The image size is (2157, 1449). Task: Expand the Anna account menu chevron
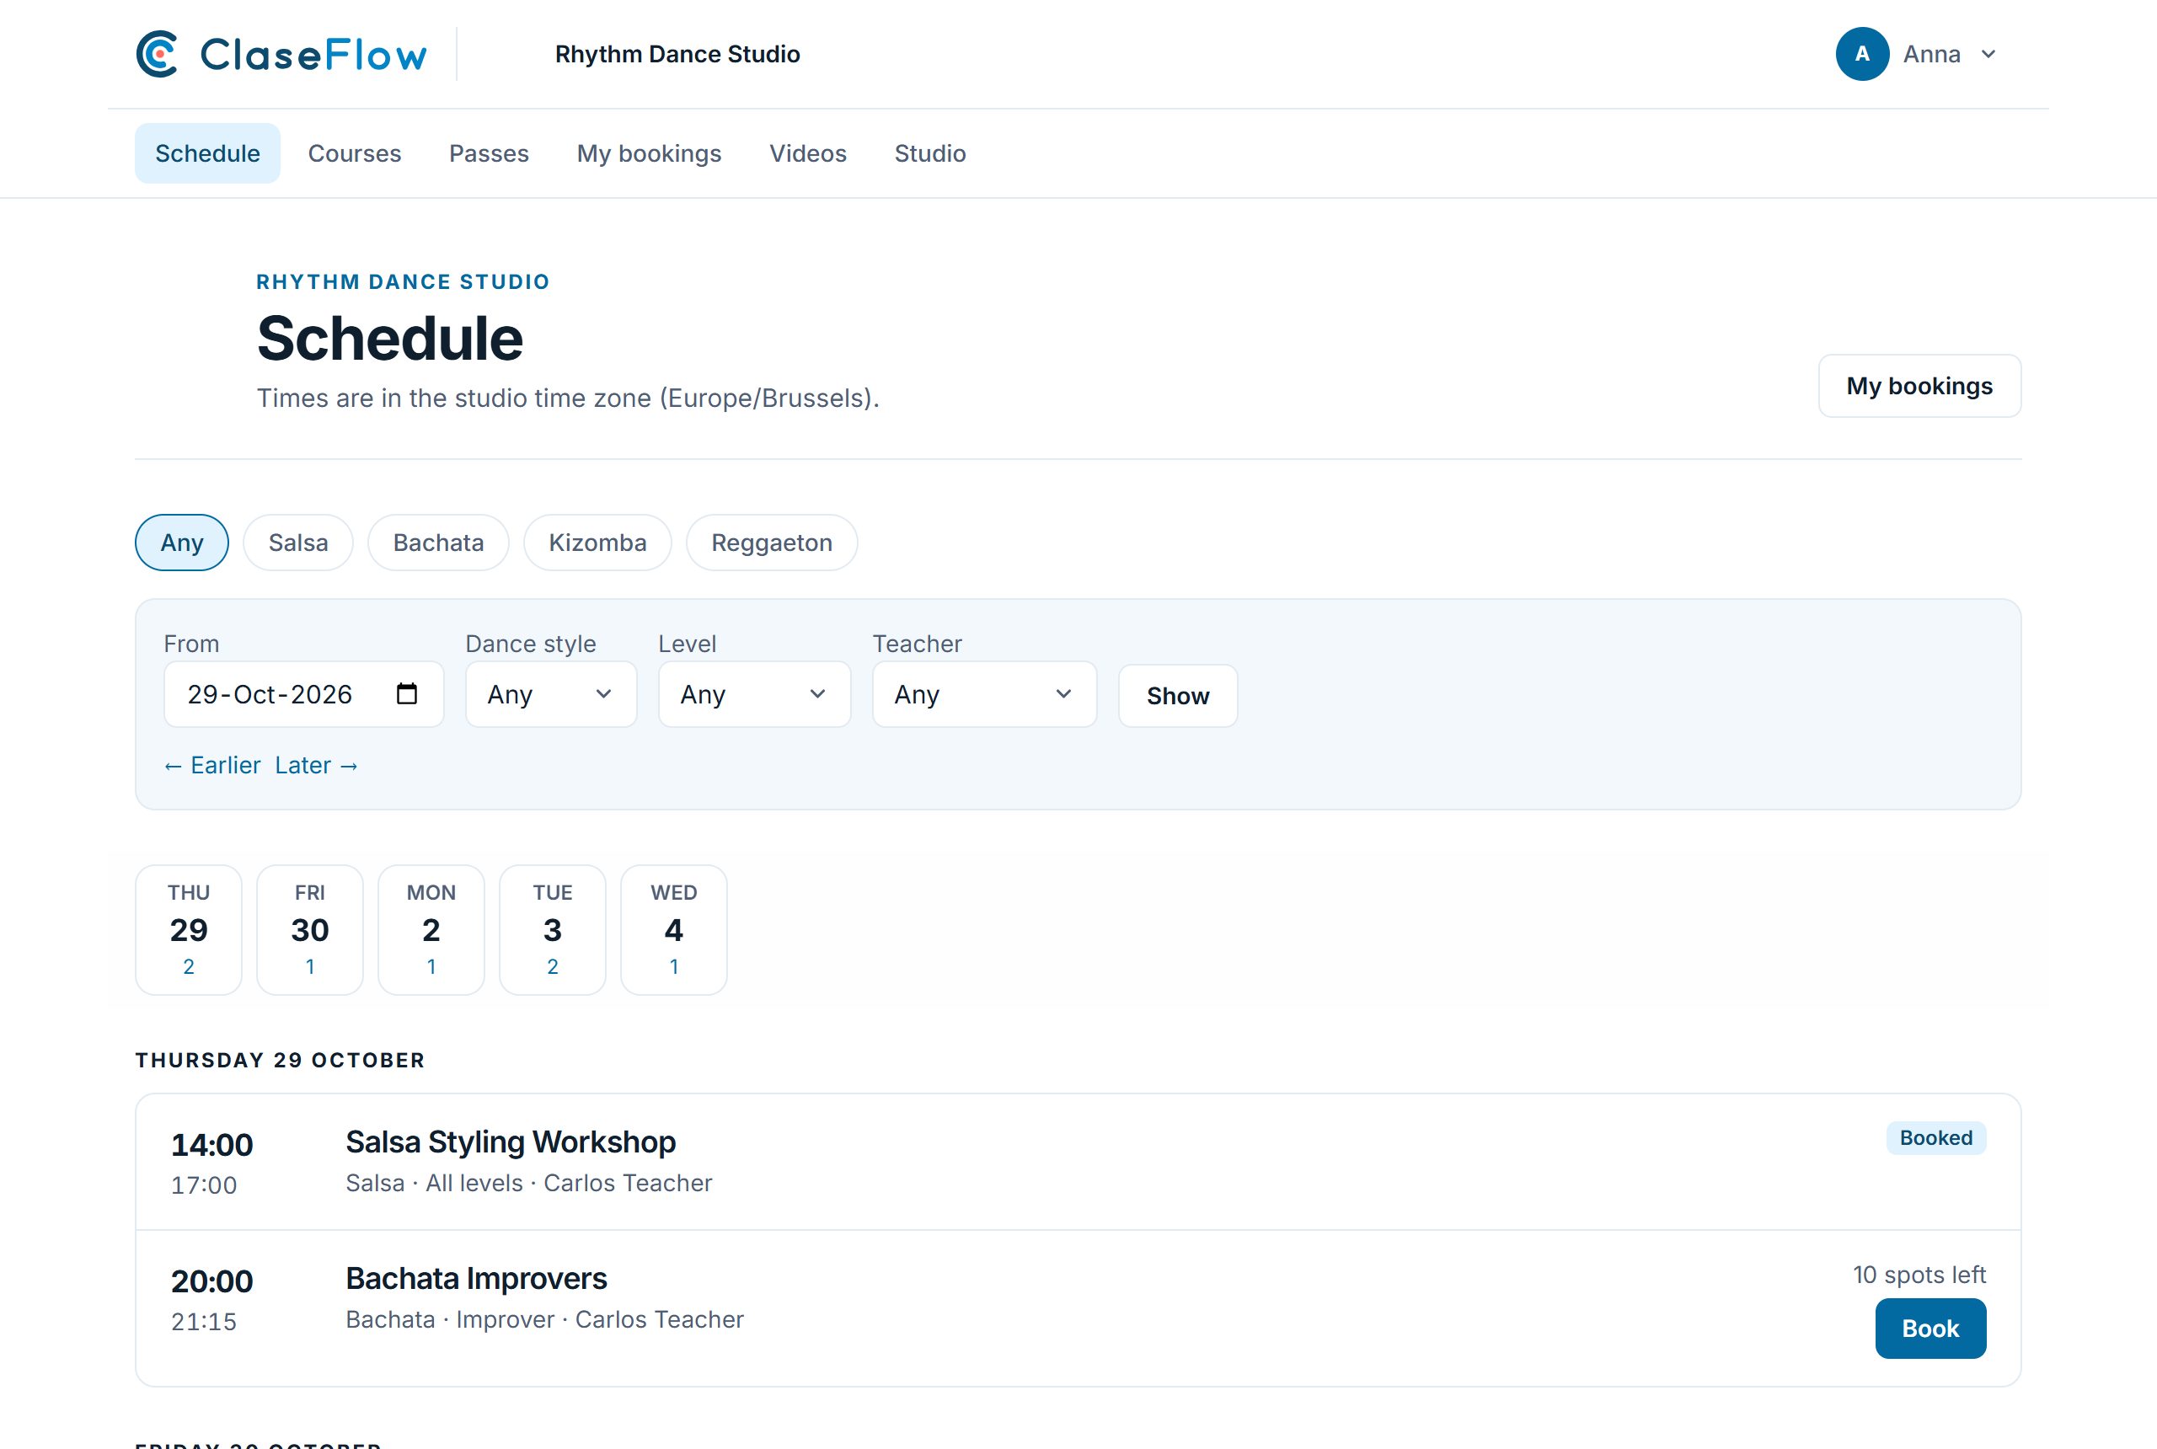click(x=1988, y=55)
